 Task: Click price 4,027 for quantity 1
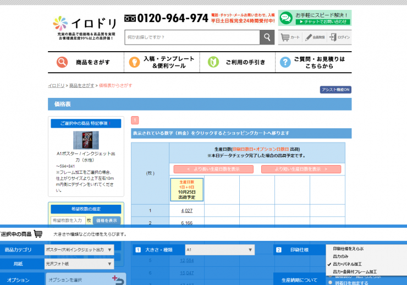coord(186,211)
